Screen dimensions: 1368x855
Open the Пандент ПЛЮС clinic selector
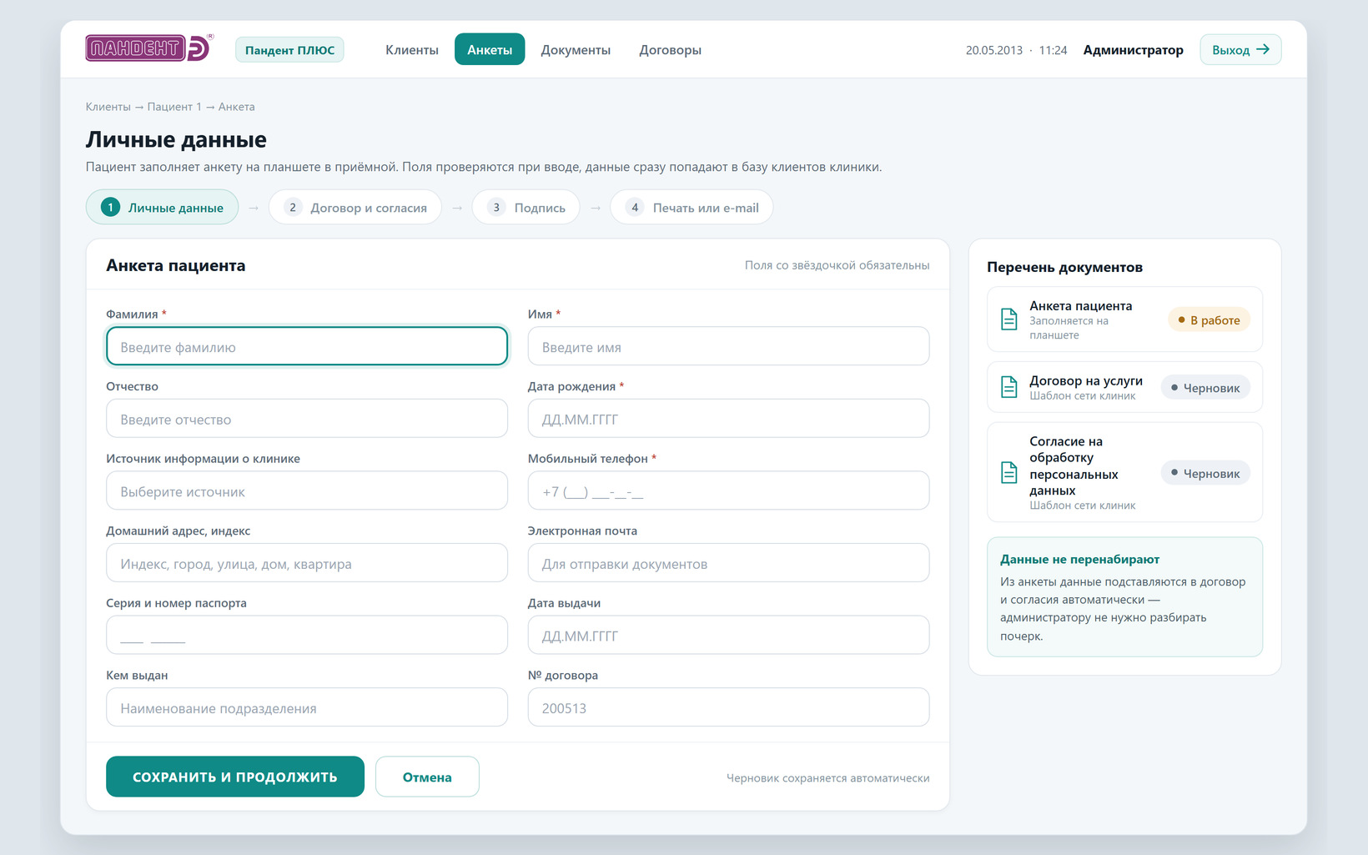[289, 50]
